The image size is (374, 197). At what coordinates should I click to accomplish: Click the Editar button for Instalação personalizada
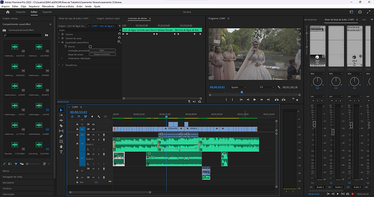102,50
